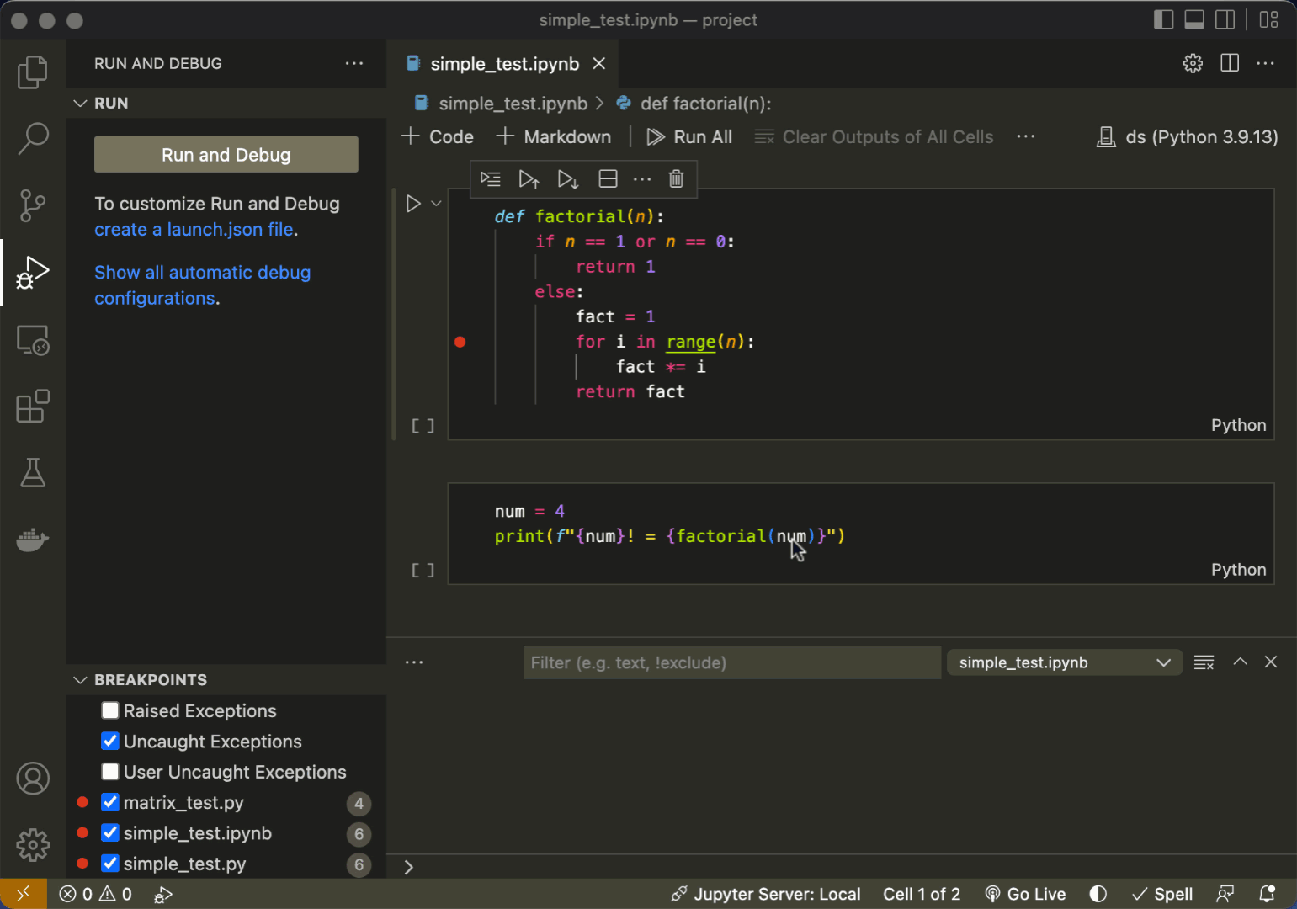Open the Accounts menu
The image size is (1297, 909).
tap(33, 779)
